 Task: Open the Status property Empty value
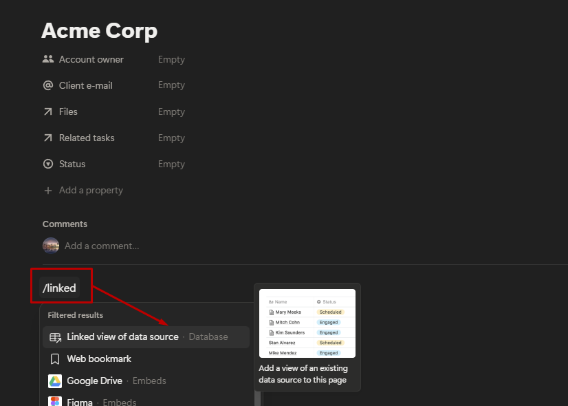(x=171, y=164)
